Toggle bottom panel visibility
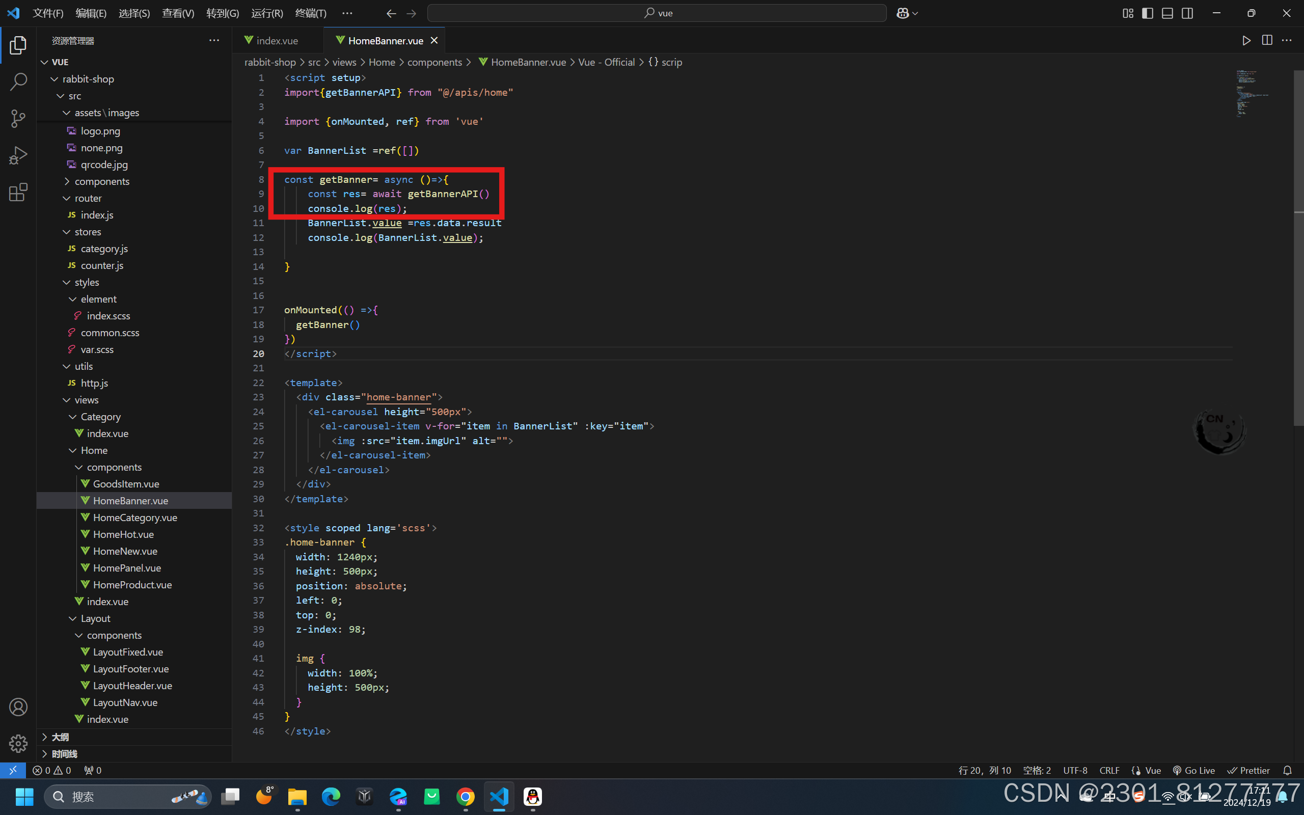This screenshot has height=815, width=1304. pyautogui.click(x=1167, y=13)
